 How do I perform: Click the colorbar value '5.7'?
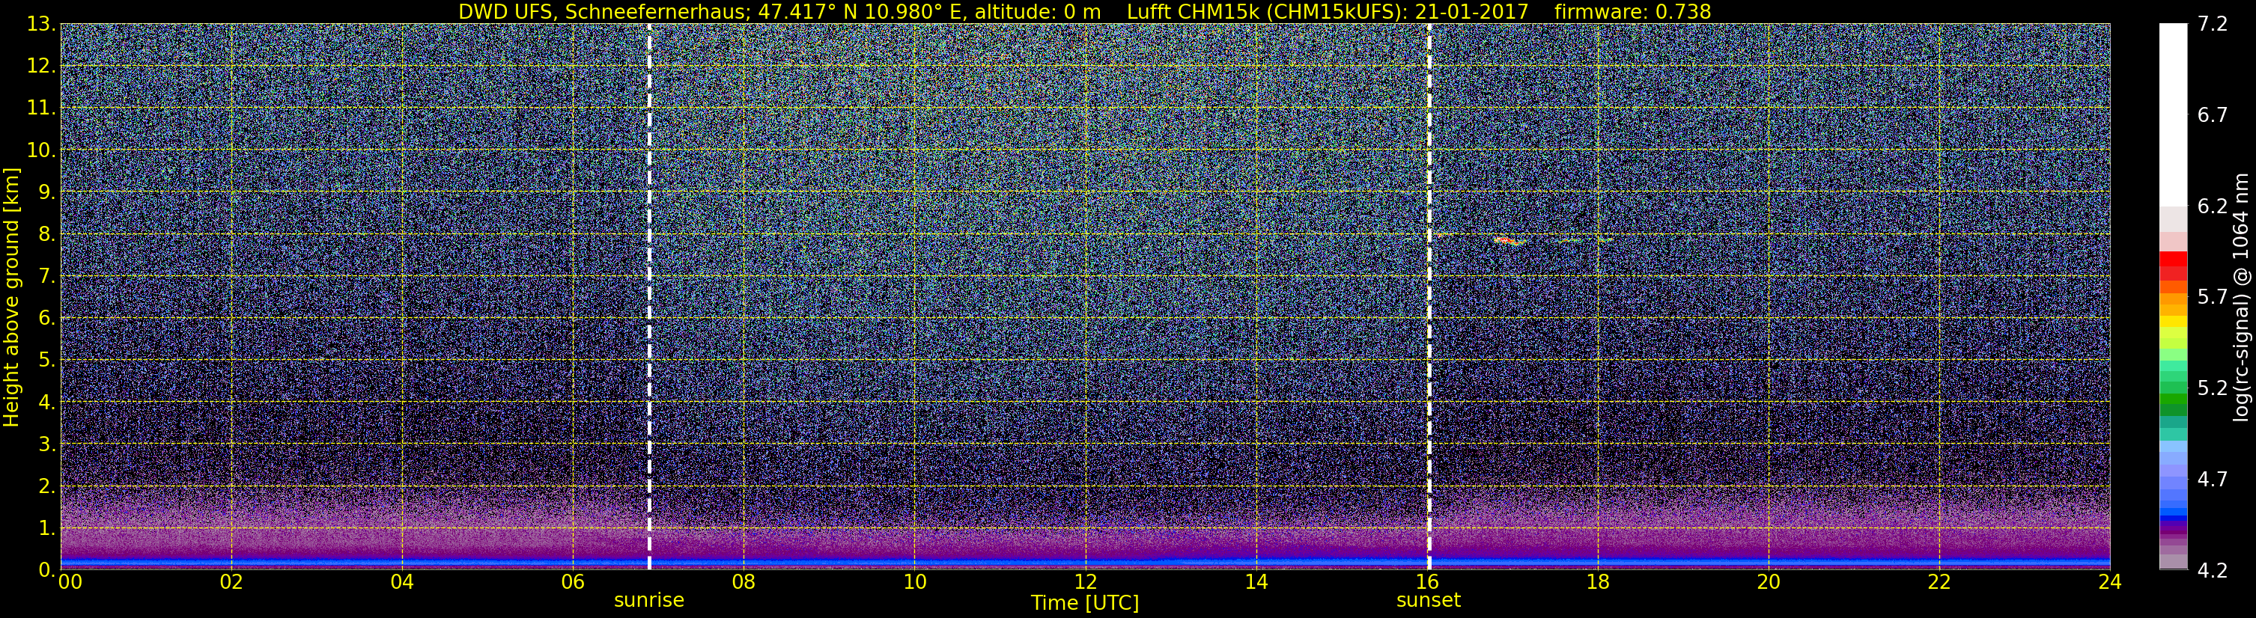(2211, 298)
